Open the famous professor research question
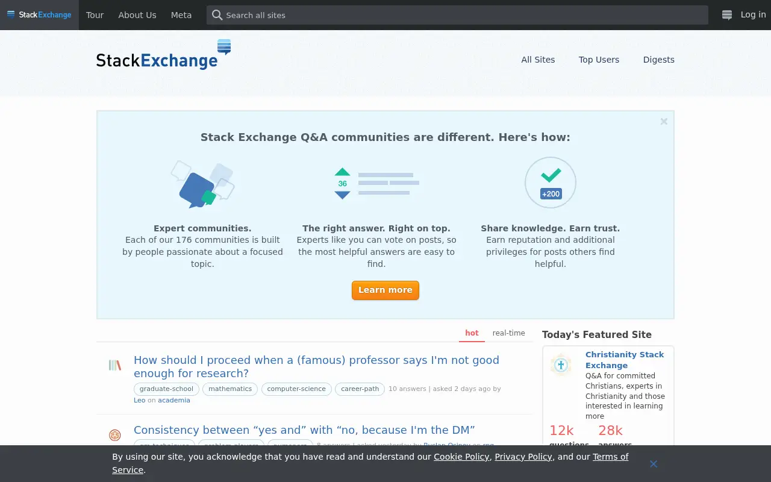Screen dimensions: 771x482 tap(316, 366)
